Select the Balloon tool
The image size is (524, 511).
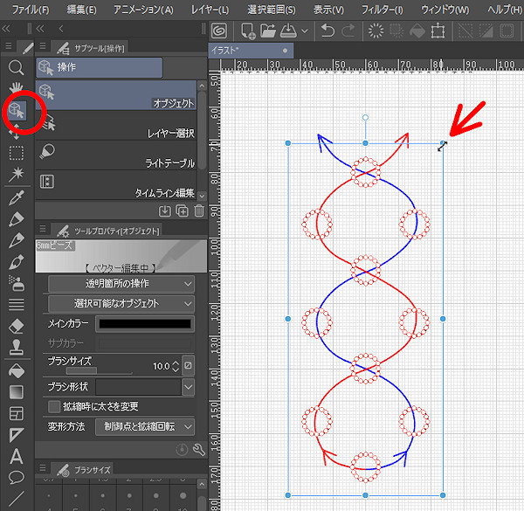coord(16,478)
